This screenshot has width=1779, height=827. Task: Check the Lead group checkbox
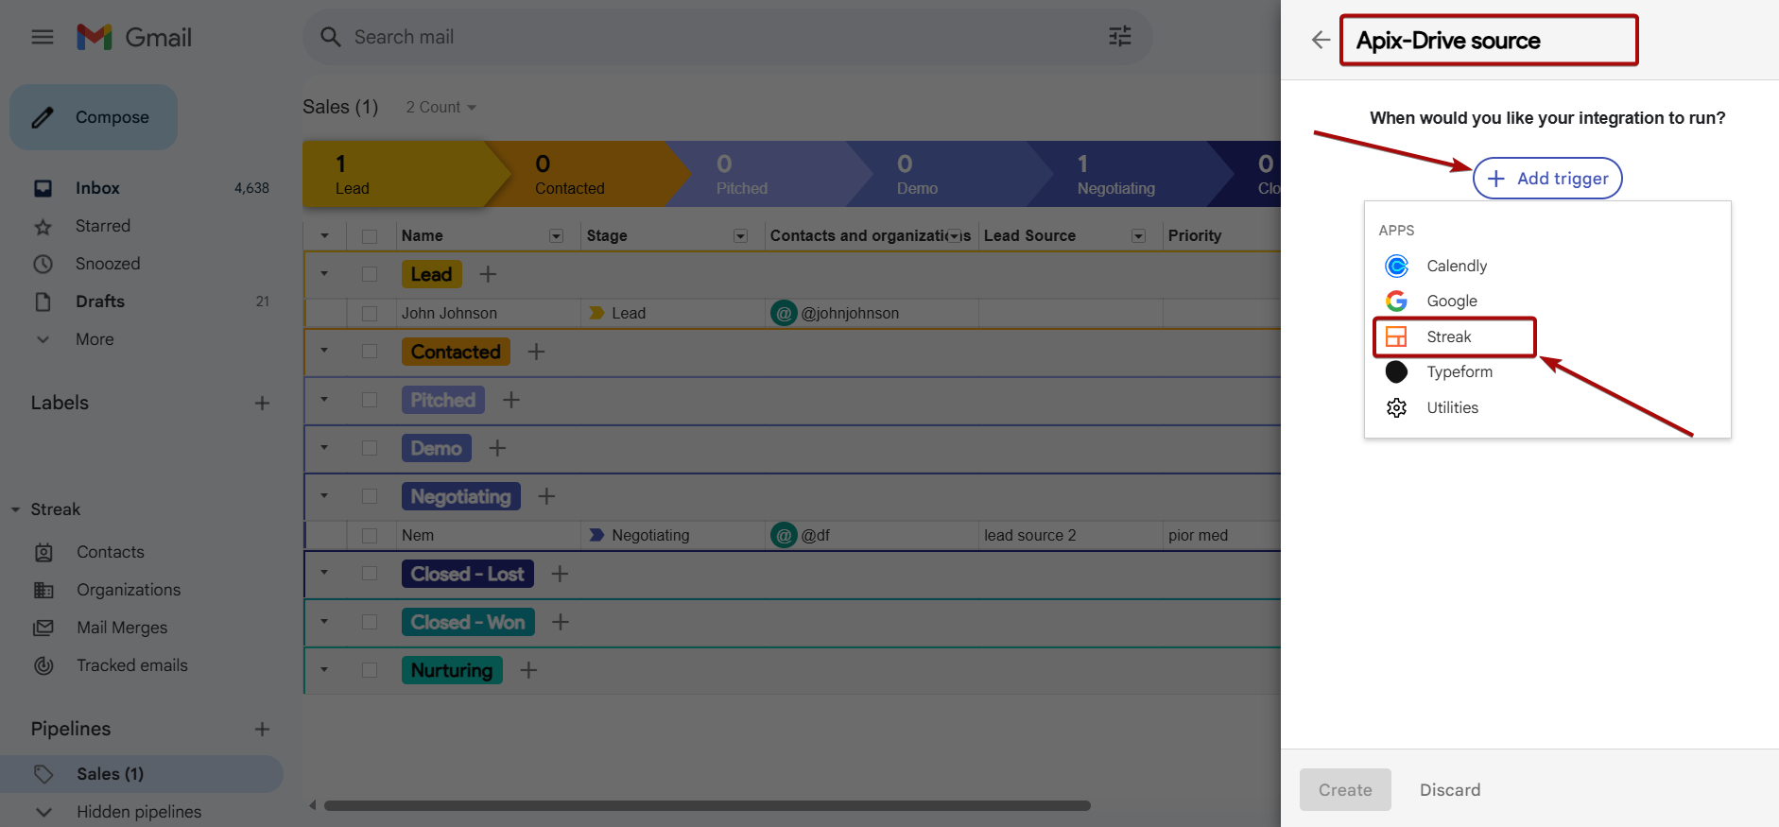pyautogui.click(x=370, y=274)
